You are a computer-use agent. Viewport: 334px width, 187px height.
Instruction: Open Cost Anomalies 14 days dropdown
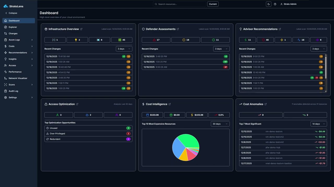tap(319, 124)
